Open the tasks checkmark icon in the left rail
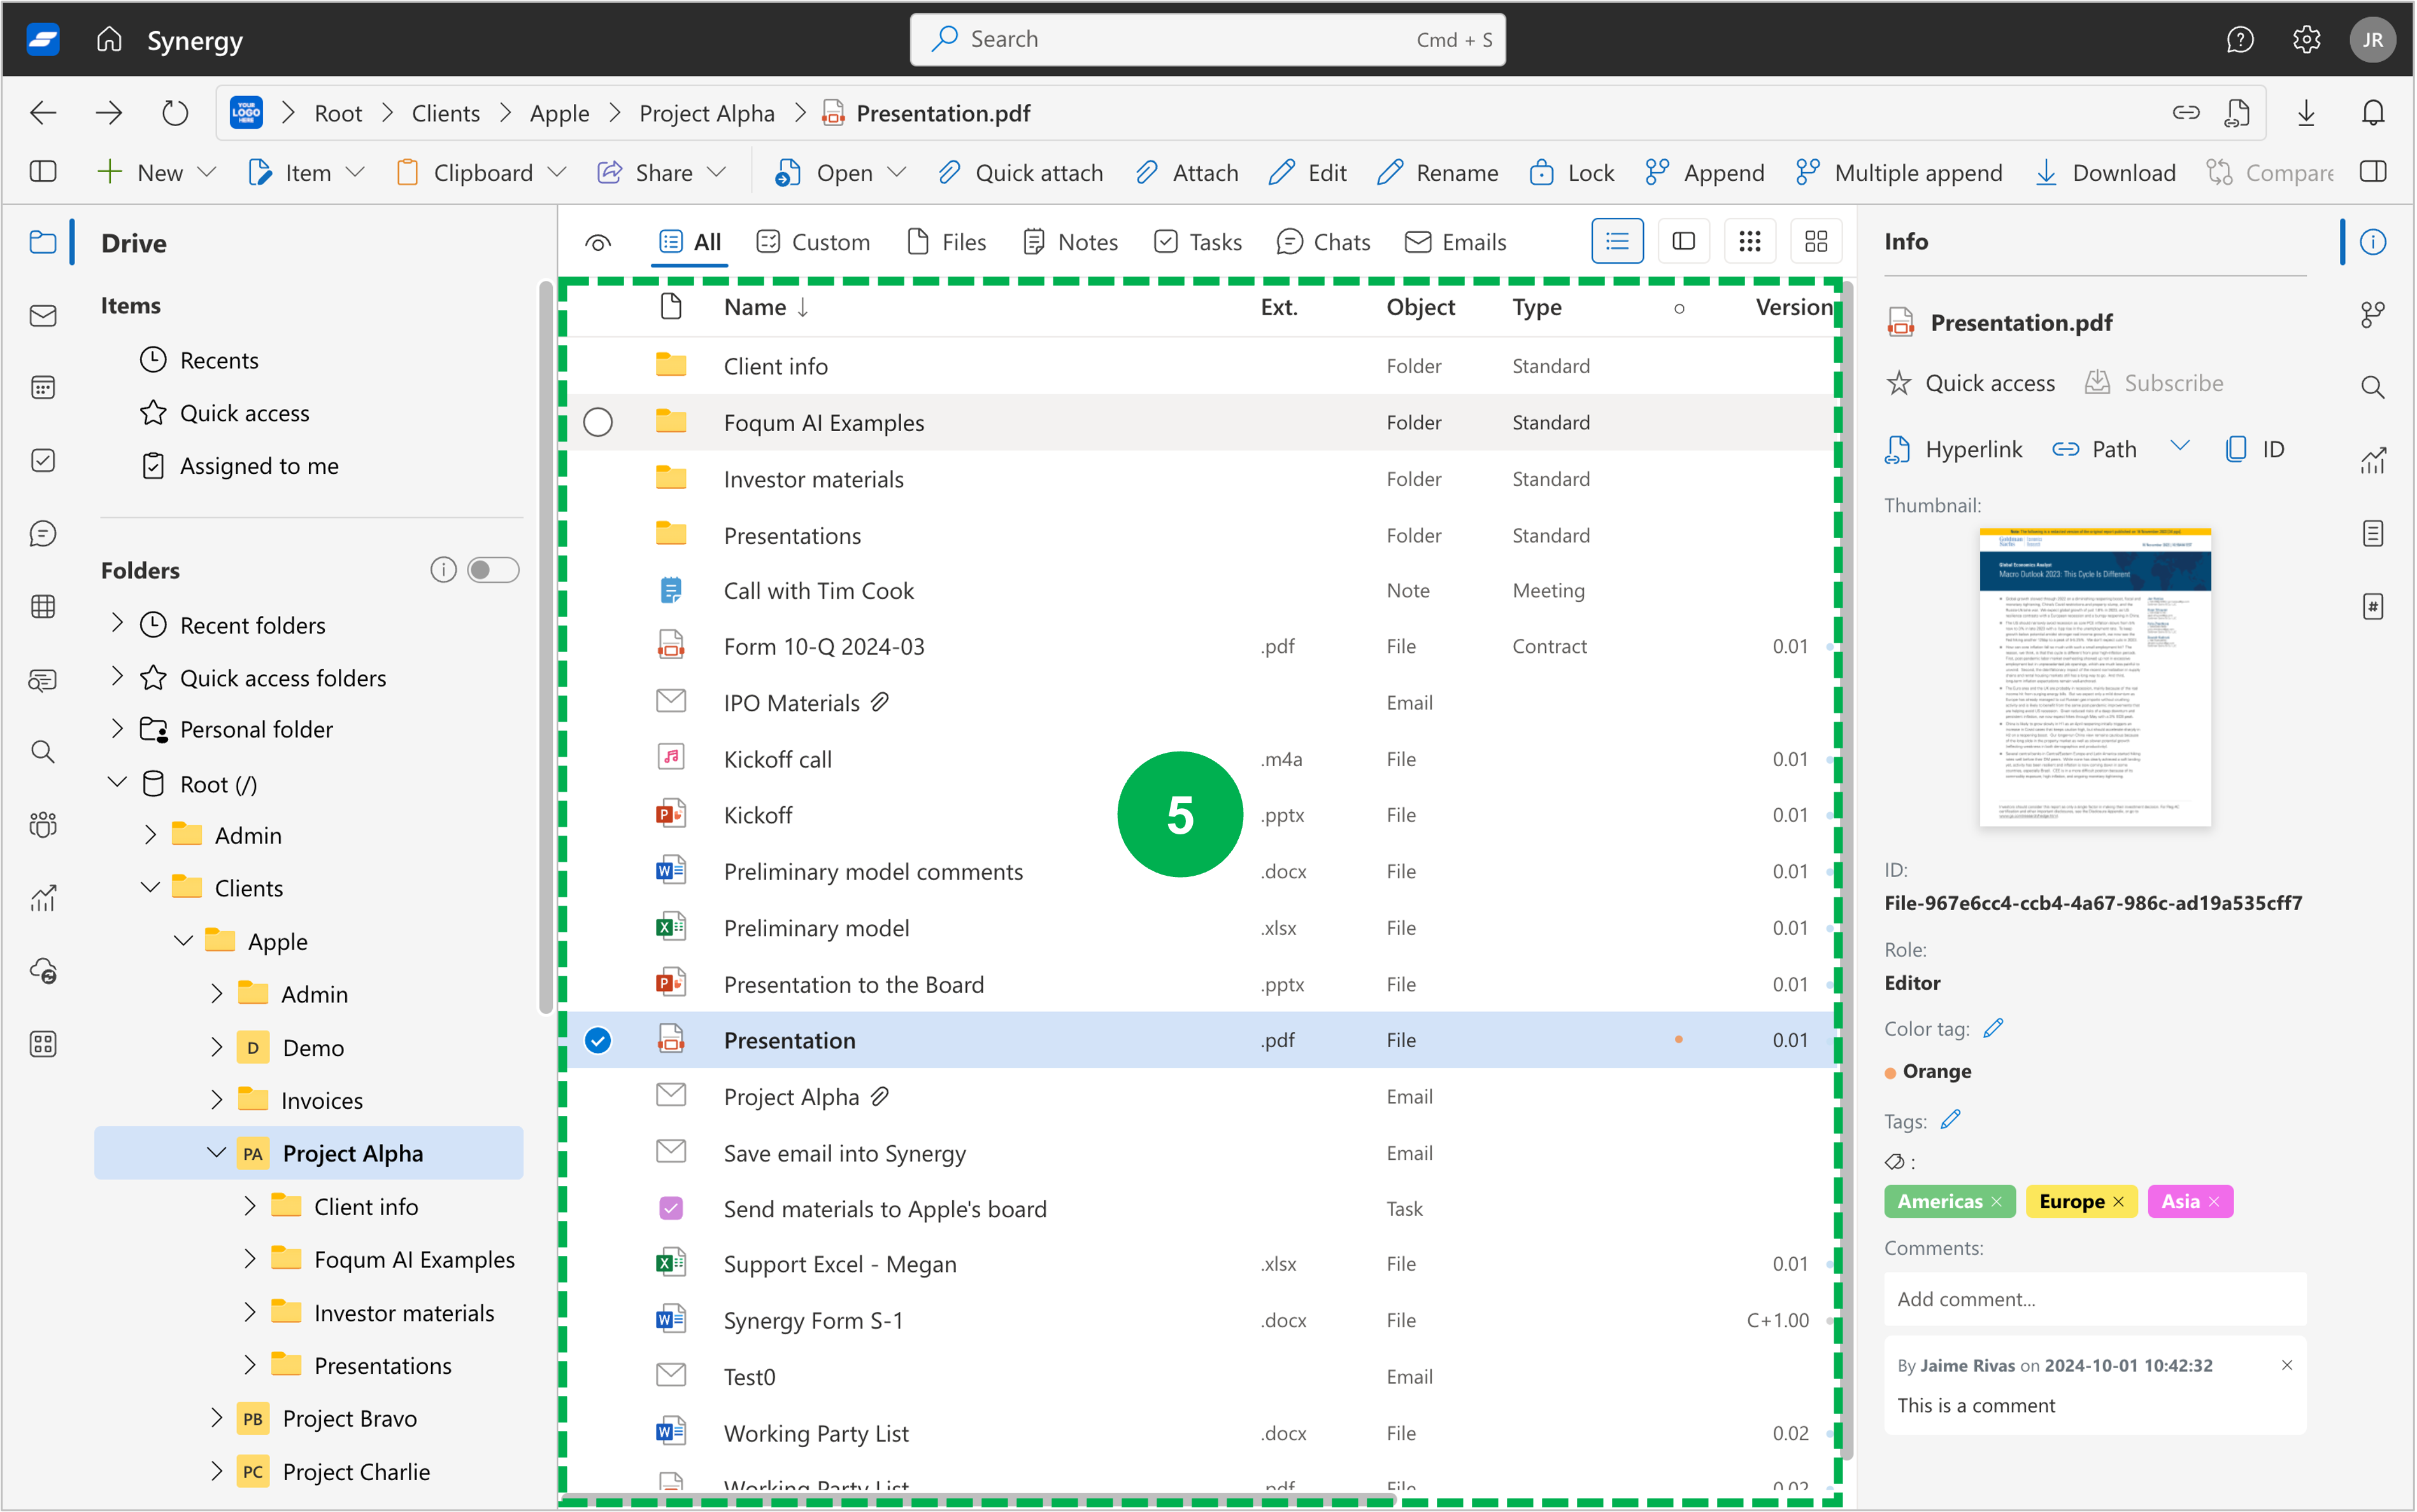The image size is (2417, 1512). pos(43,460)
